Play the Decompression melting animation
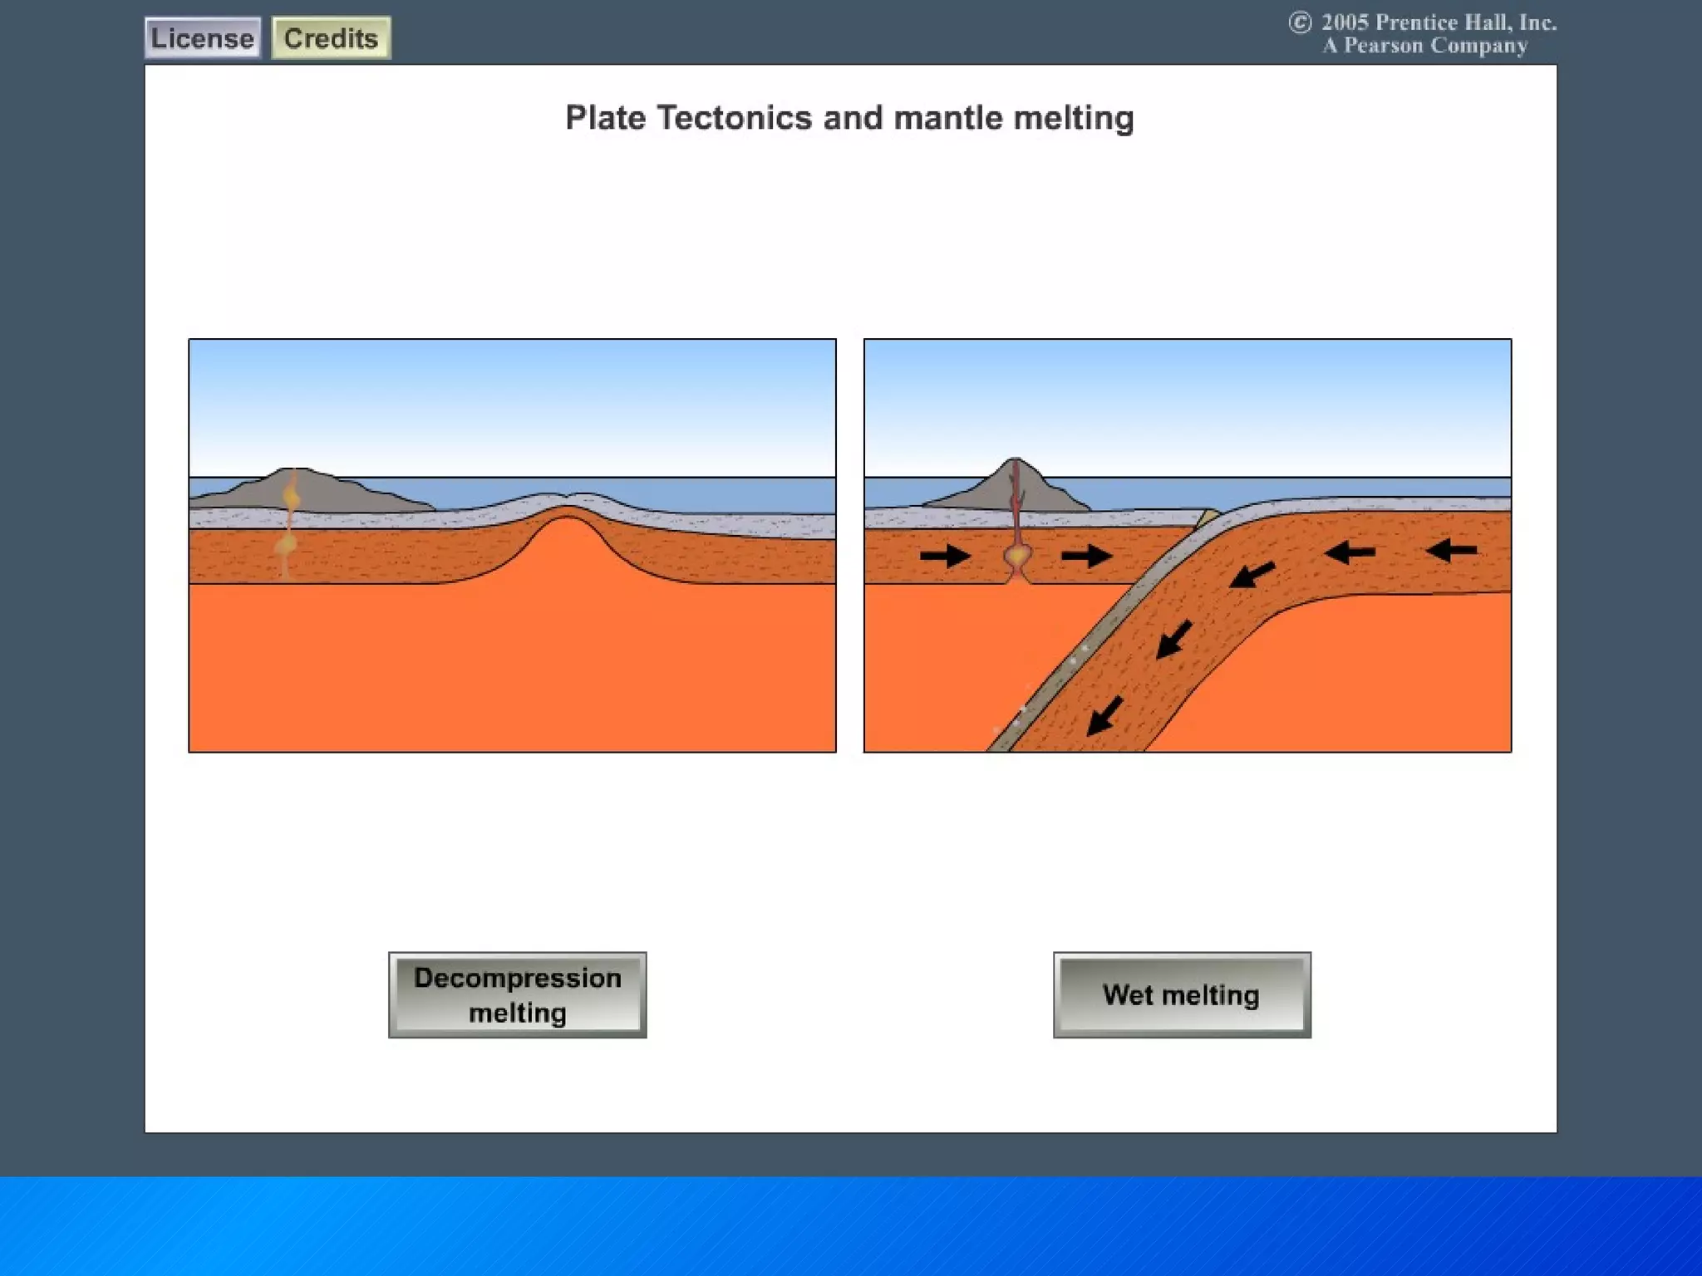 coord(517,994)
